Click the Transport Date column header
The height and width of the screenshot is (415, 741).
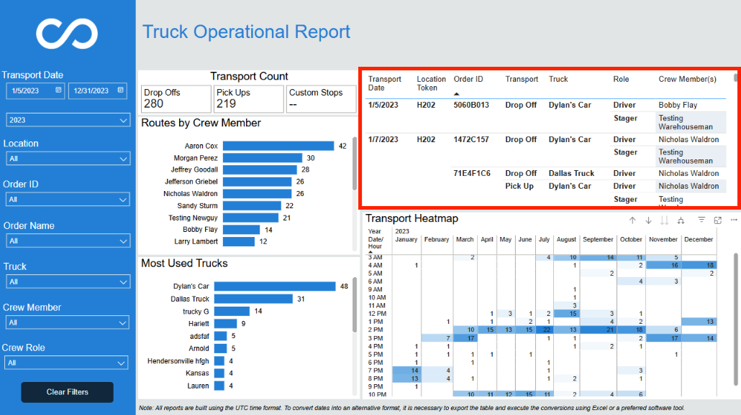385,83
